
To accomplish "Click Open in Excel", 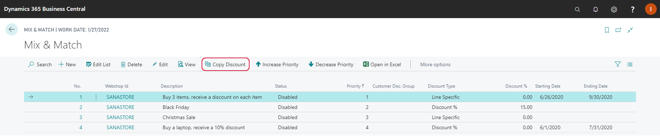I will point(382,64).
